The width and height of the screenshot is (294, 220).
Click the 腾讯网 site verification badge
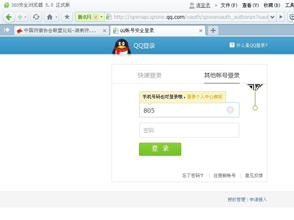88,17
